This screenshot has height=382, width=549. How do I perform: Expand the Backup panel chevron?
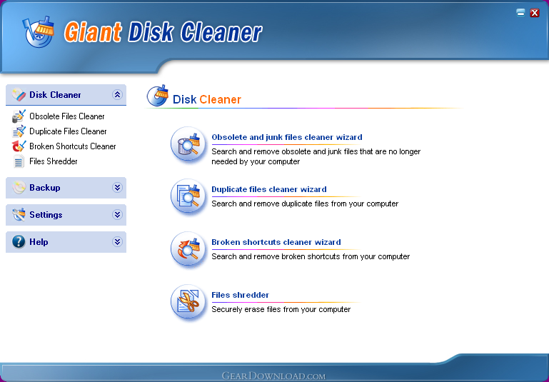pos(117,187)
